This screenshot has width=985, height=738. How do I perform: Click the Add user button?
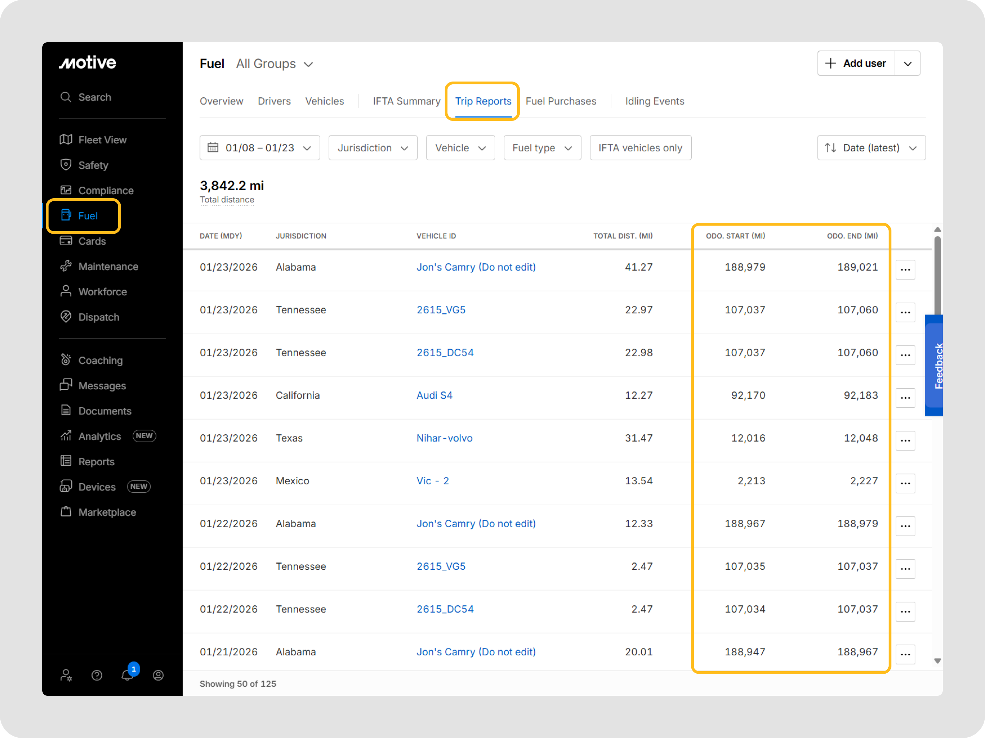(856, 64)
